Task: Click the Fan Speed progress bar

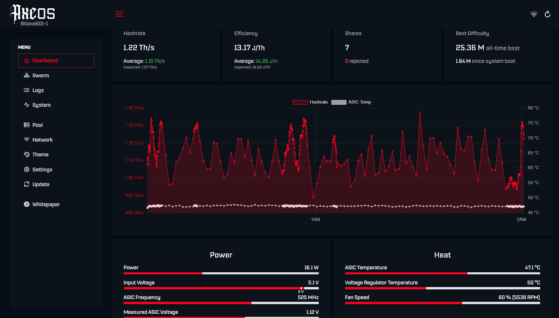Action: click(x=442, y=303)
